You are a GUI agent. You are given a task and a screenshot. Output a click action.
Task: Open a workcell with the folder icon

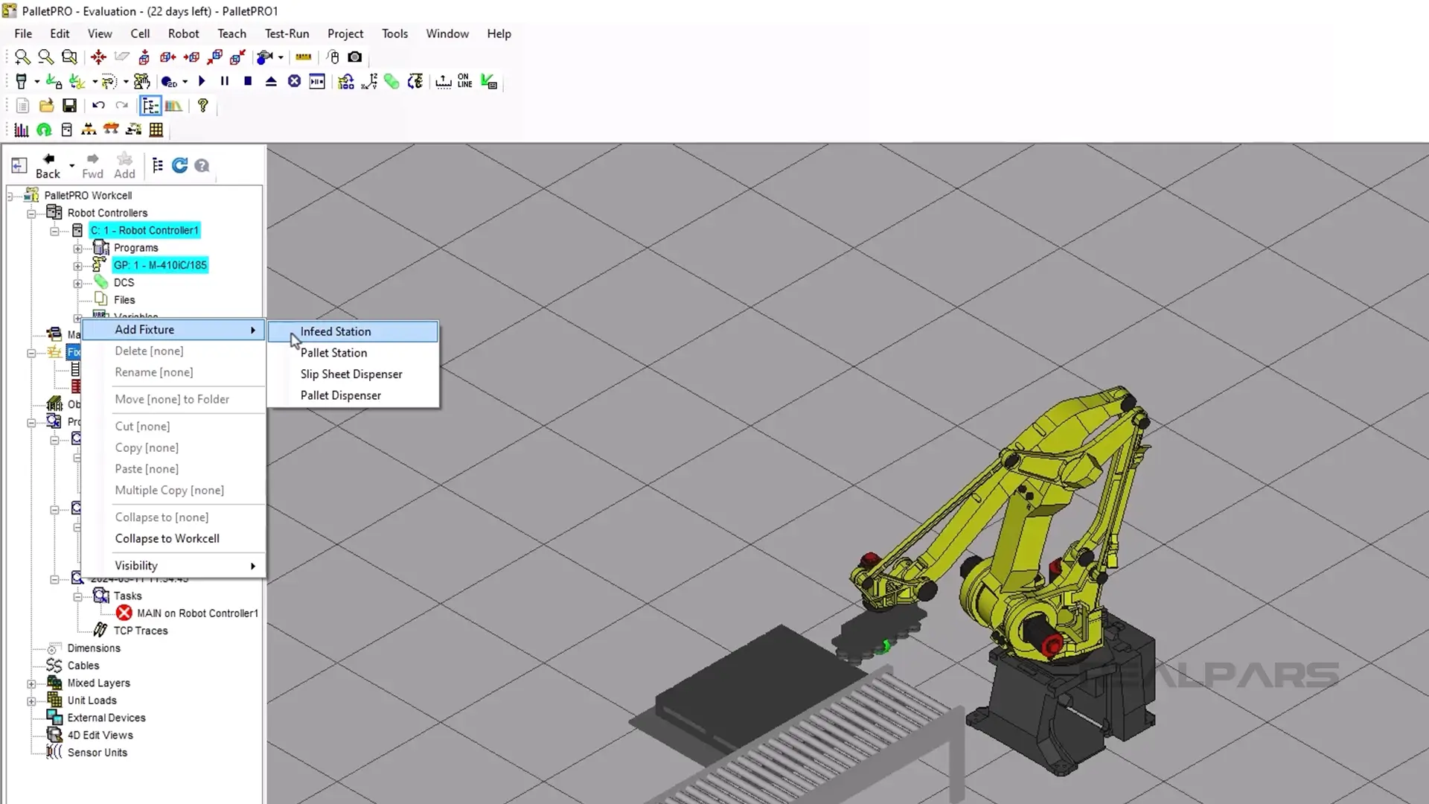pyautogui.click(x=46, y=106)
